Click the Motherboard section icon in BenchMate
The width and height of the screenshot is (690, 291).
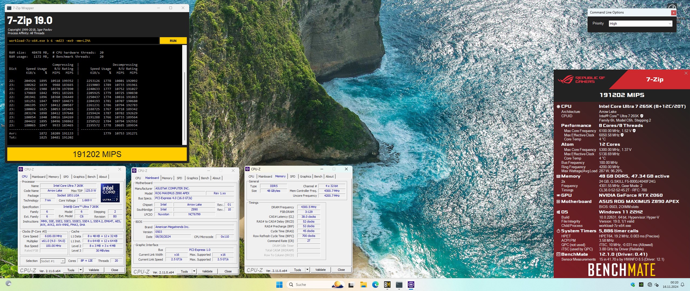[558, 202]
